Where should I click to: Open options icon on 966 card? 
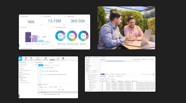pyautogui.click(x=41, y=16)
